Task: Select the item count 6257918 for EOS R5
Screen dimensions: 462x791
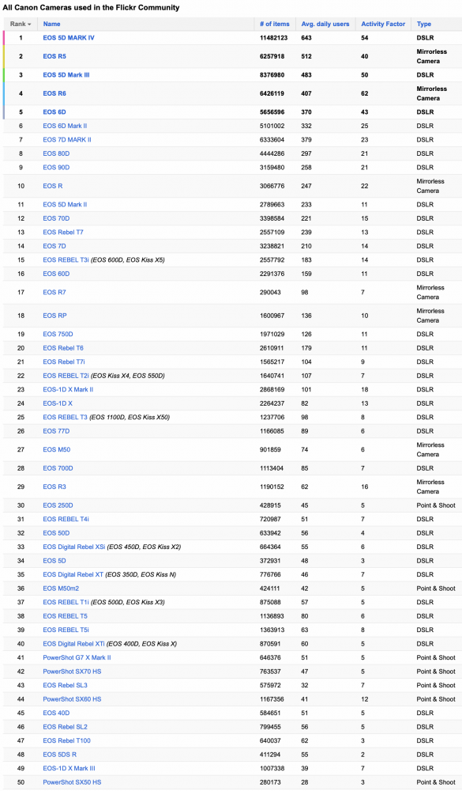Action: pos(272,56)
